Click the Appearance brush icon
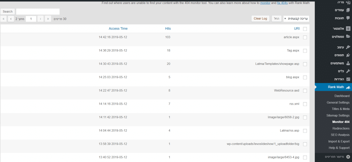Image resolution: width=352 pixels, height=162 pixels. coord(348,47)
